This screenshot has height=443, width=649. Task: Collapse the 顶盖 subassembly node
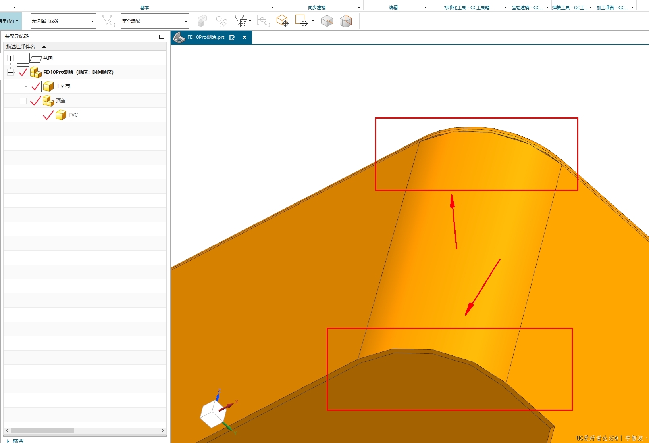23,101
